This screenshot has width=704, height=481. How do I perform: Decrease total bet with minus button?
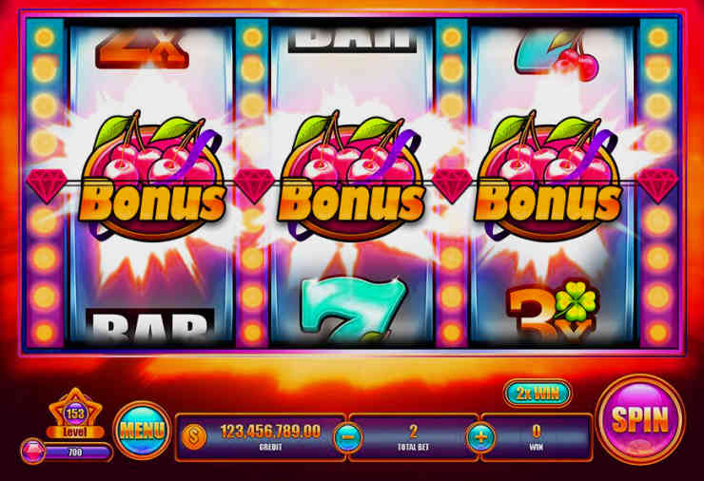click(x=348, y=436)
